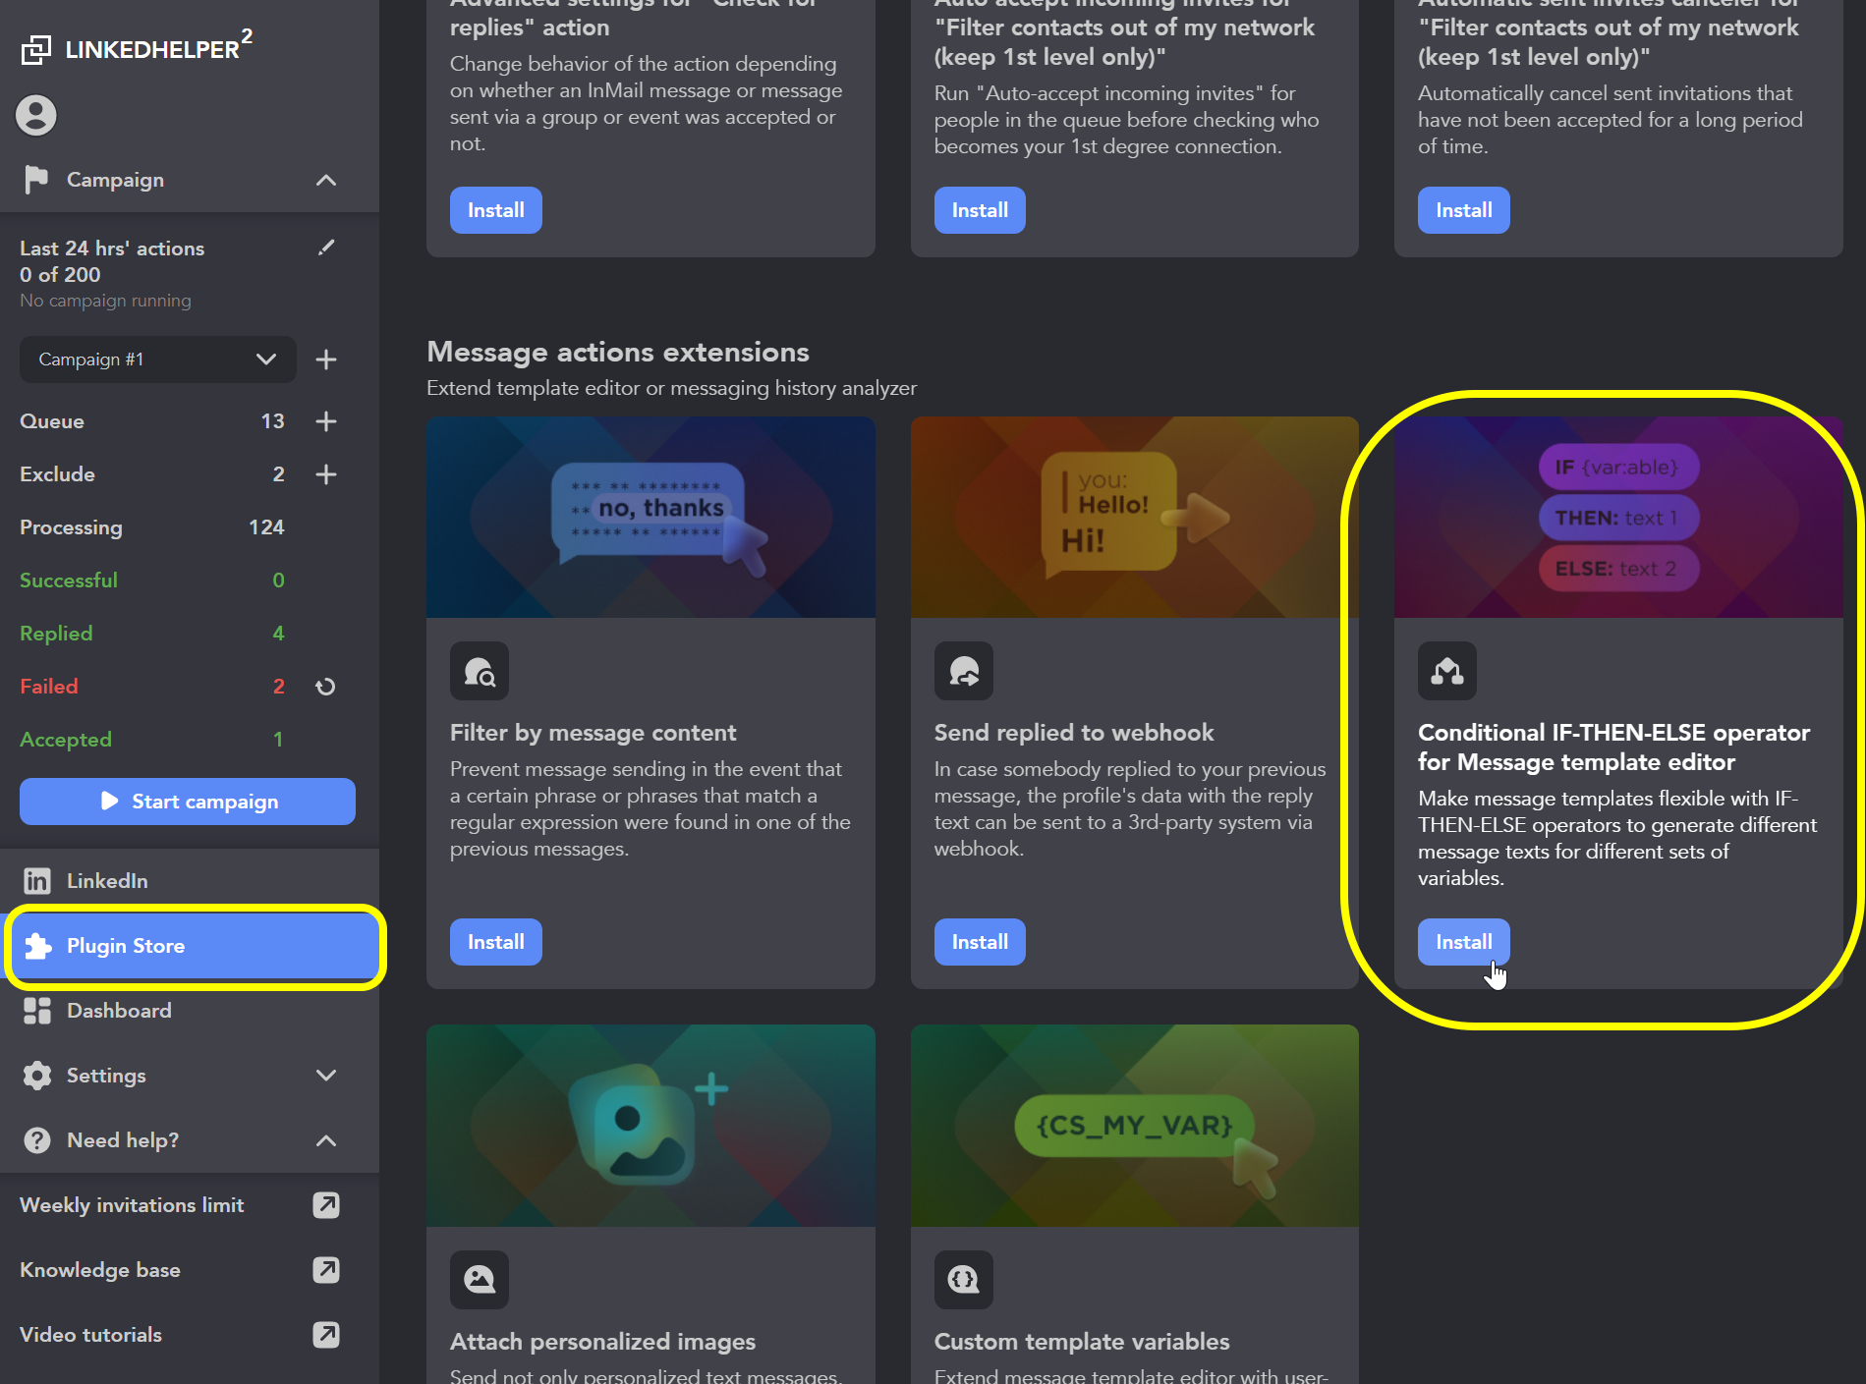Image resolution: width=1866 pixels, height=1384 pixels.
Task: Select Plugin Store in sidebar
Action: (x=190, y=946)
